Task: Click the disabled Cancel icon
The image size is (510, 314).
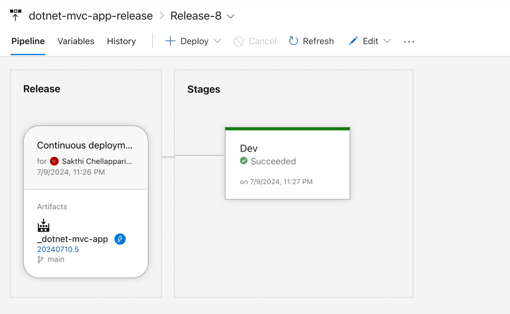Action: [x=240, y=41]
